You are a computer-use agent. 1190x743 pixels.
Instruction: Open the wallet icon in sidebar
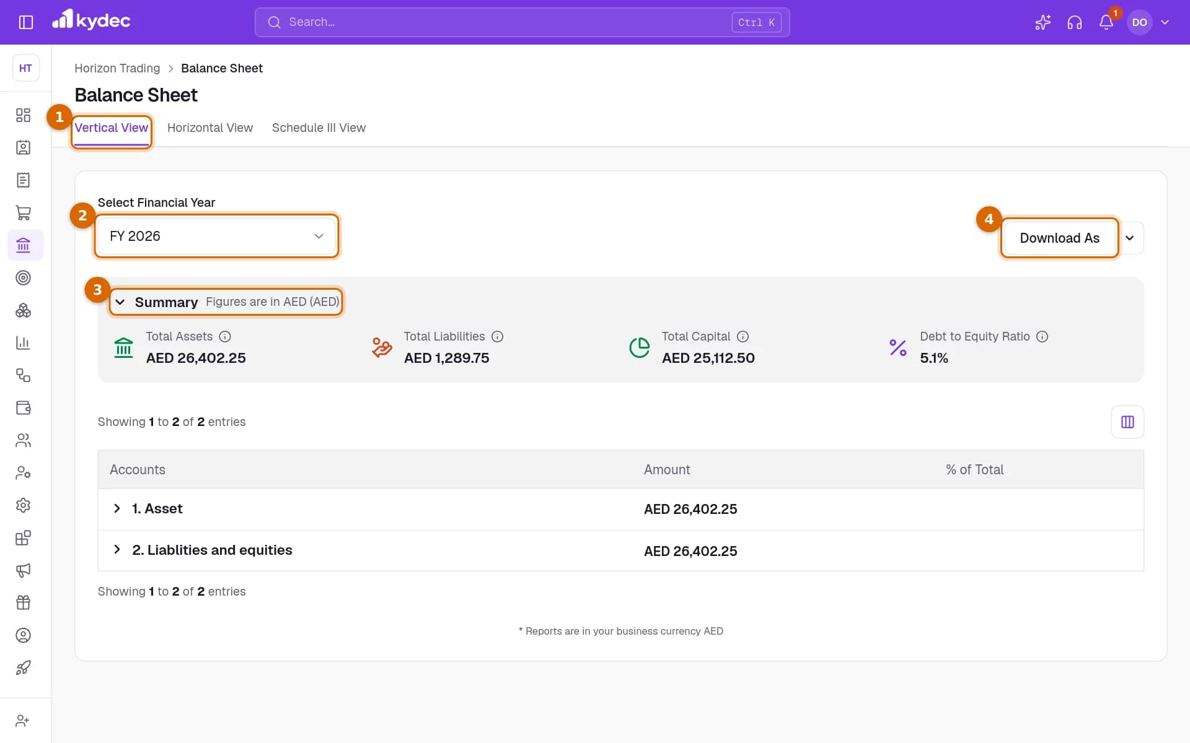[x=23, y=407]
